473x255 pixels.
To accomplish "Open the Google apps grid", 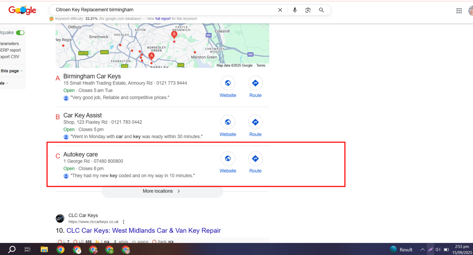I will coord(459,11).
